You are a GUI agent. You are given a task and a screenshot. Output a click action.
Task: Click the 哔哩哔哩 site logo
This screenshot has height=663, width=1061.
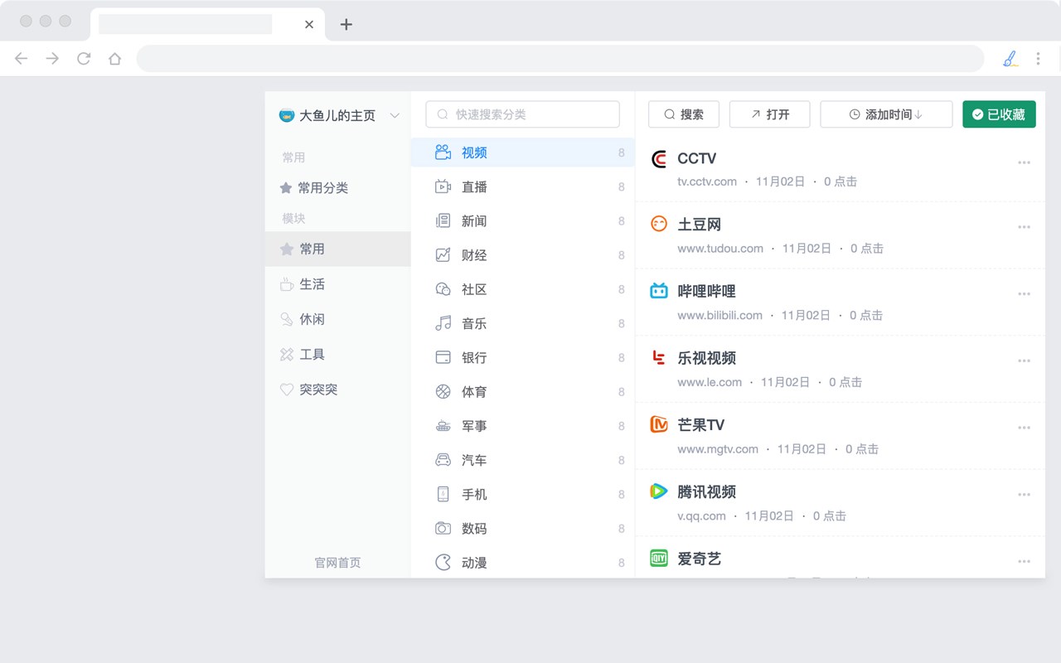(x=659, y=291)
